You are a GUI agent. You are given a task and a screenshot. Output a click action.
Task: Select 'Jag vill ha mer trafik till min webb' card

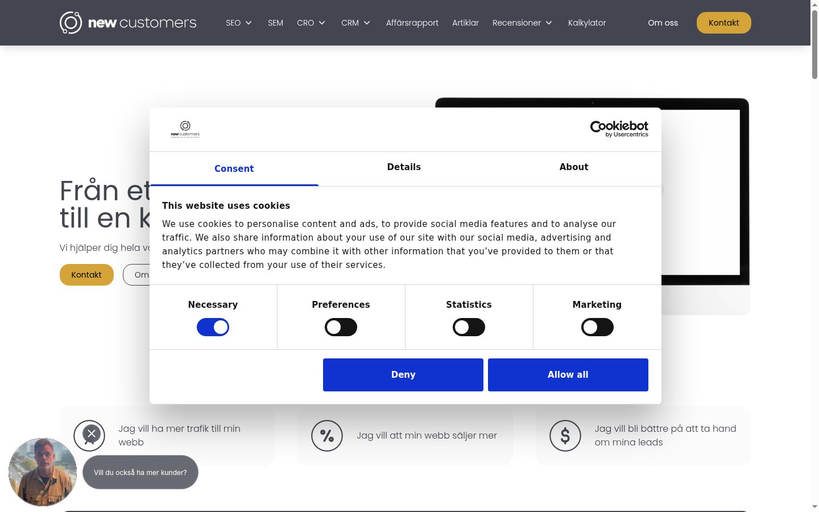coord(167,436)
